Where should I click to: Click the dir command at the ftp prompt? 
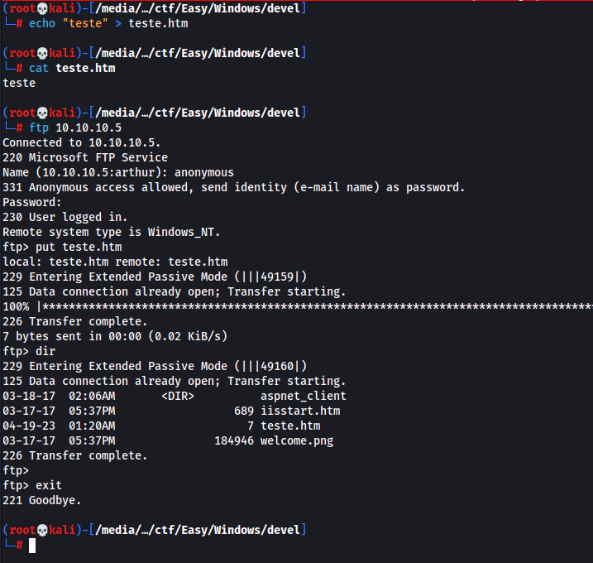[45, 351]
